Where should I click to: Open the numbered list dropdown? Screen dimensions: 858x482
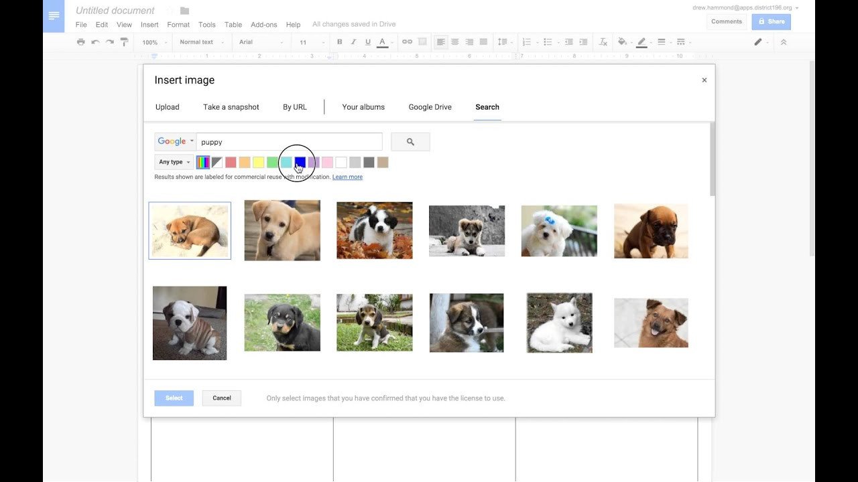(x=530, y=42)
